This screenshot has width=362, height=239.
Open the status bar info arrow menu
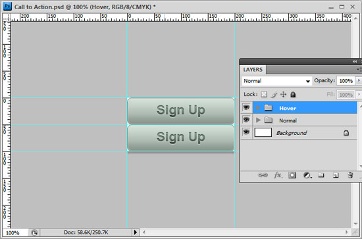(x=136, y=232)
